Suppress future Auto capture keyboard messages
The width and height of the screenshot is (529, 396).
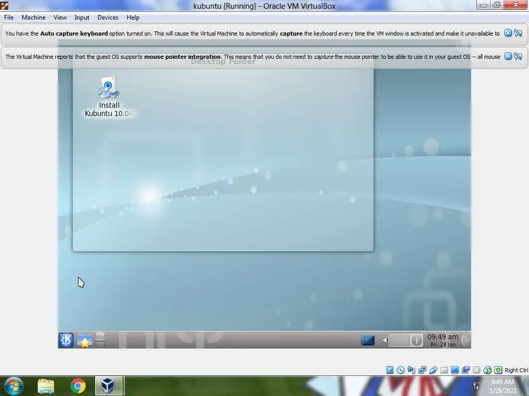click(518, 33)
